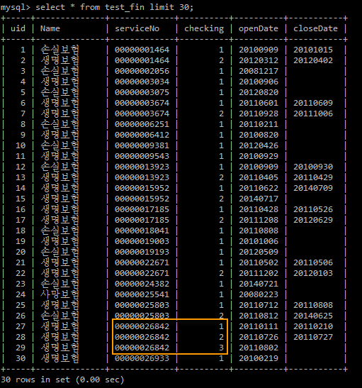Screen dimensions: 362x388
Task: Click openDate 20100906
Action: click(259, 82)
